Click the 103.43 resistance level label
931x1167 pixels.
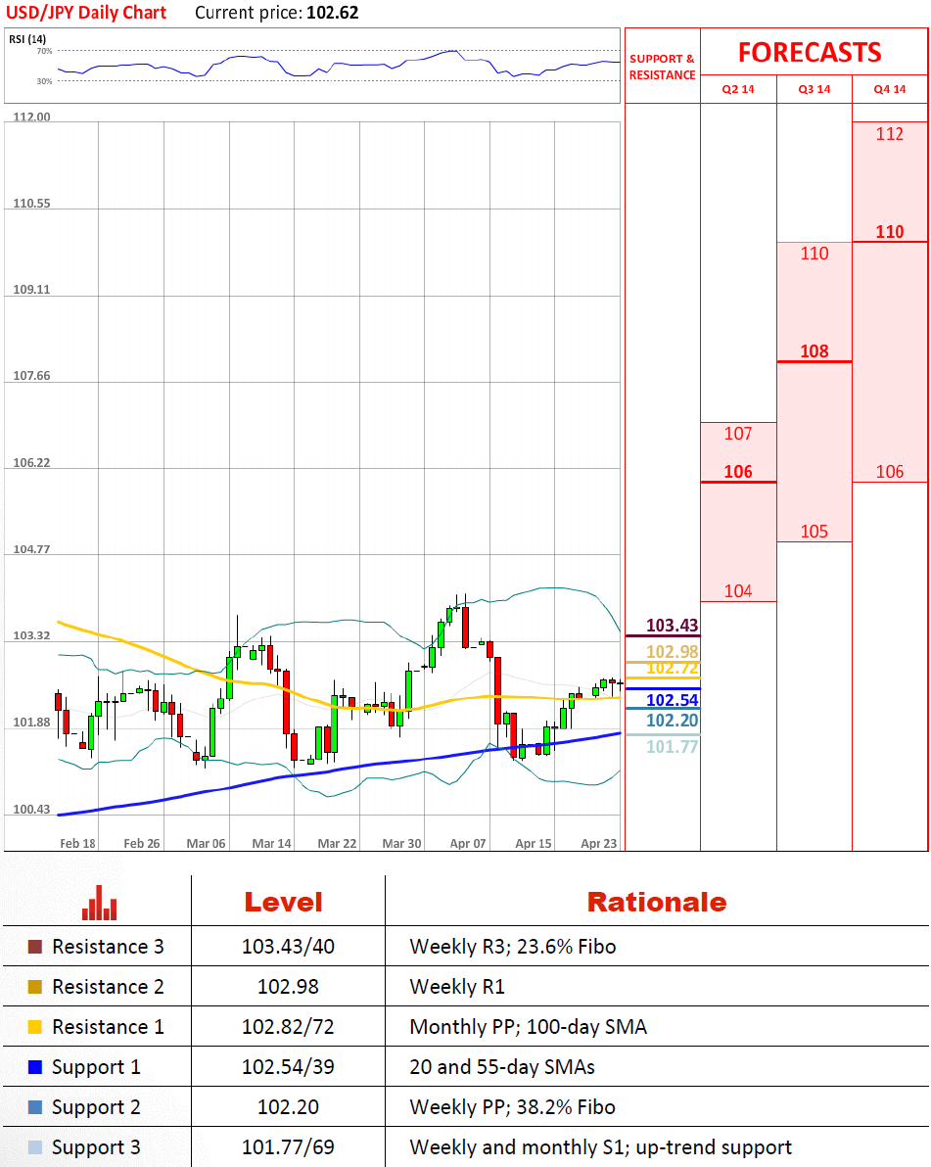pyautogui.click(x=672, y=626)
